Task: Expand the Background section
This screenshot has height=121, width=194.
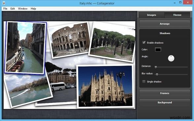Action: [x=165, y=103]
